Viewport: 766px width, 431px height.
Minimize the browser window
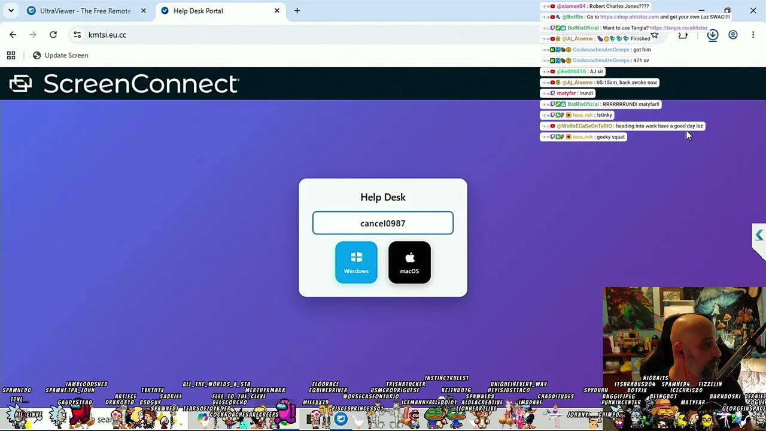click(701, 10)
